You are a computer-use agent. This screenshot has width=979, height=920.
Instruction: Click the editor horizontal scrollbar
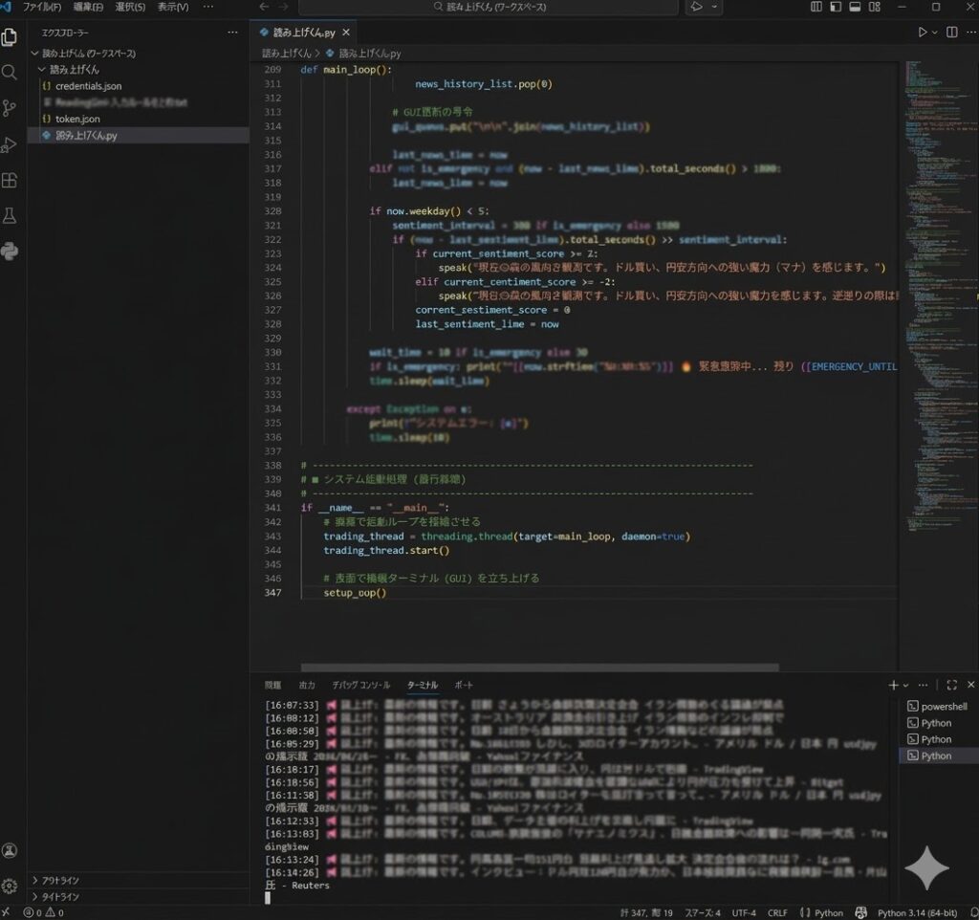[539, 668]
